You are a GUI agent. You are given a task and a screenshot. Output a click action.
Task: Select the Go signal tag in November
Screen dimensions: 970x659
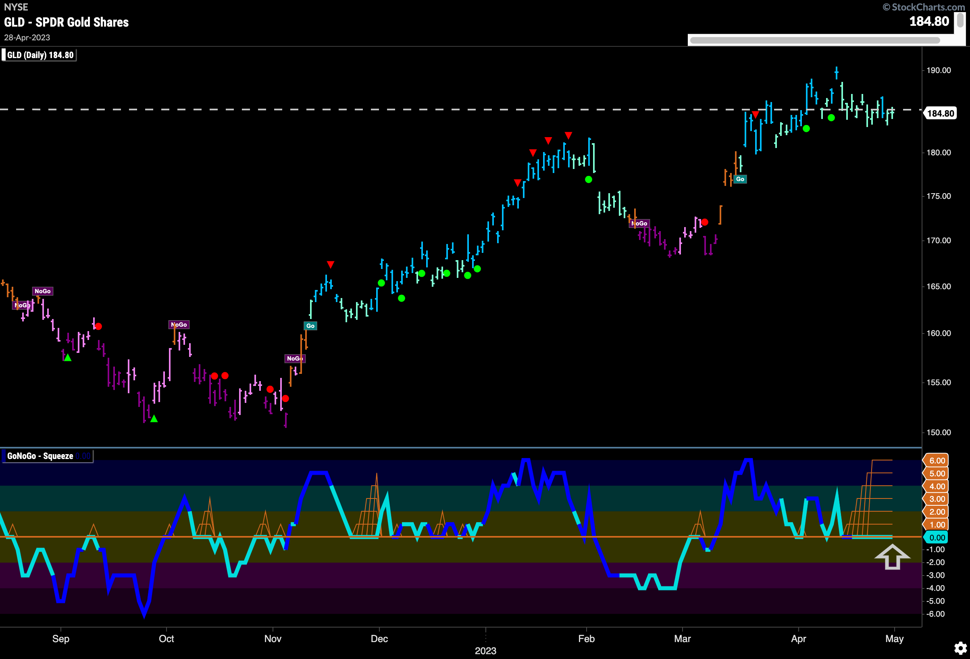point(310,326)
